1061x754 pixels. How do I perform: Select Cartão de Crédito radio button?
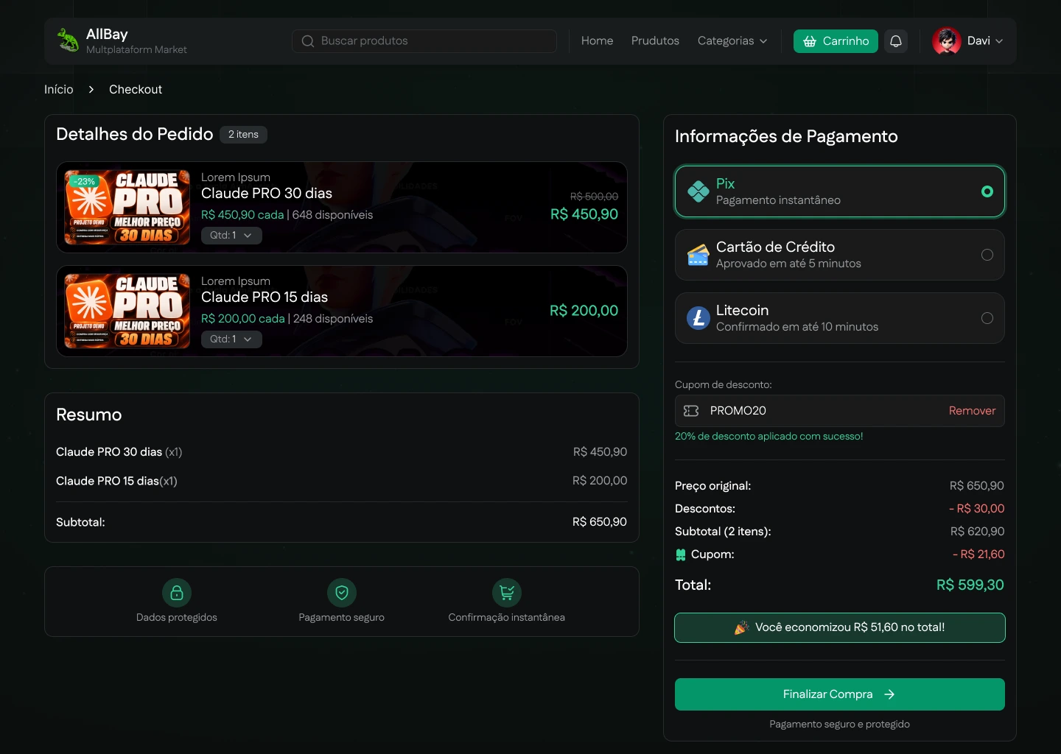987,255
